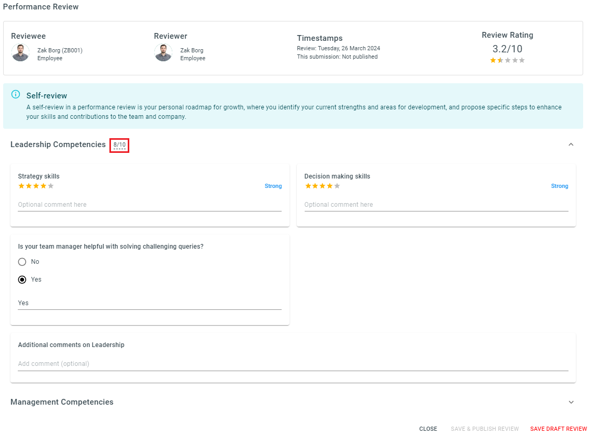Click the Strategy skills optional comment field
The image size is (591, 435).
point(150,205)
